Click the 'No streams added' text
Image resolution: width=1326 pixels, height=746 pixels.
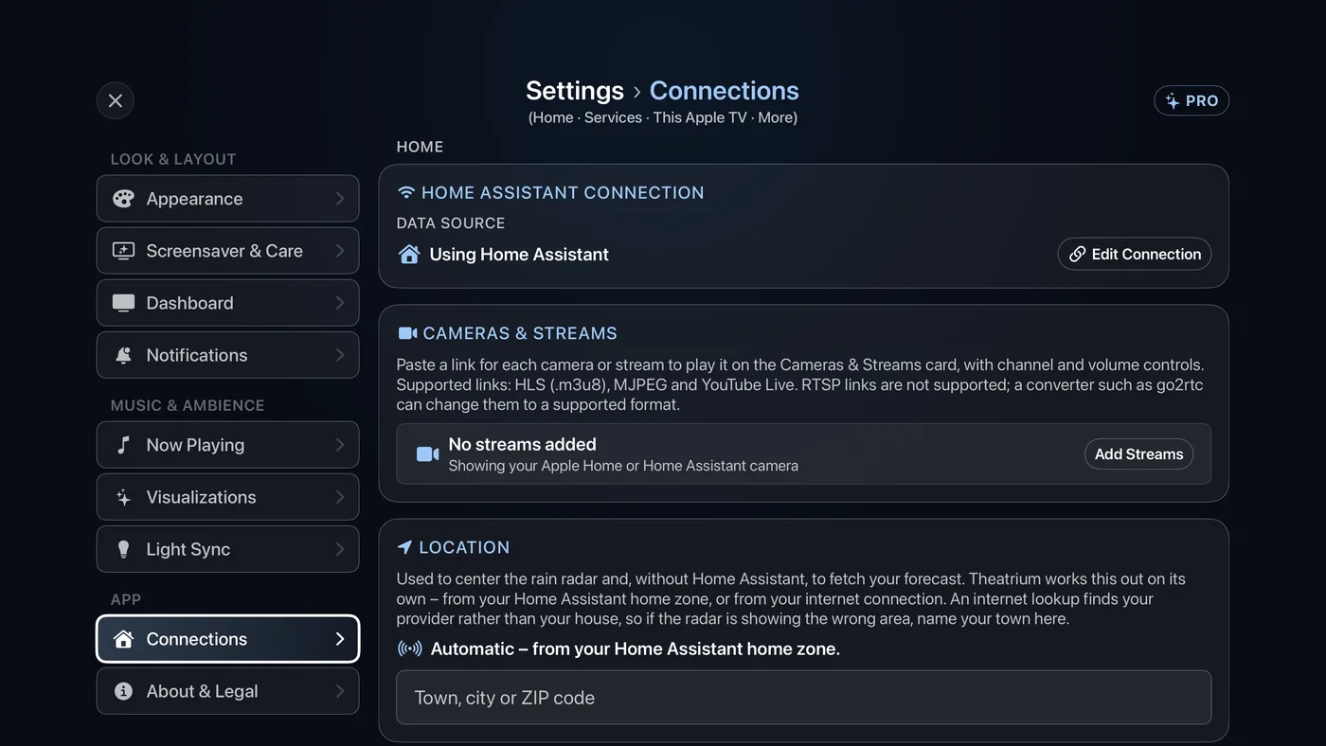click(x=522, y=444)
